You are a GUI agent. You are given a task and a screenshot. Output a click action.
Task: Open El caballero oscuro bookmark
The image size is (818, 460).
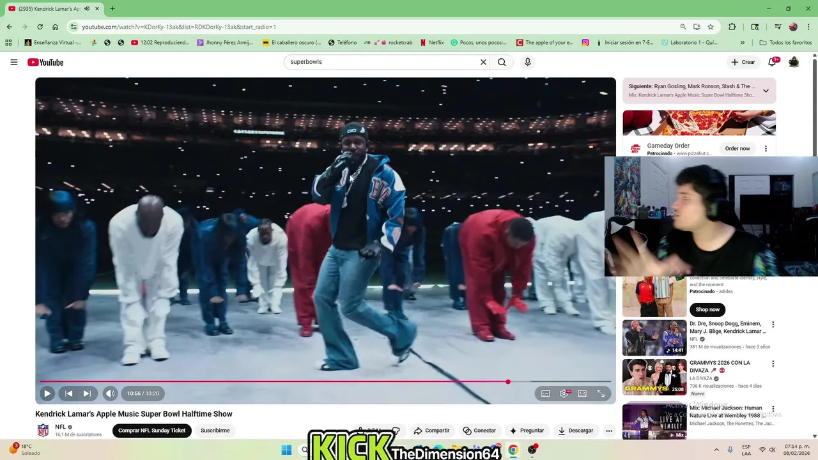point(291,43)
